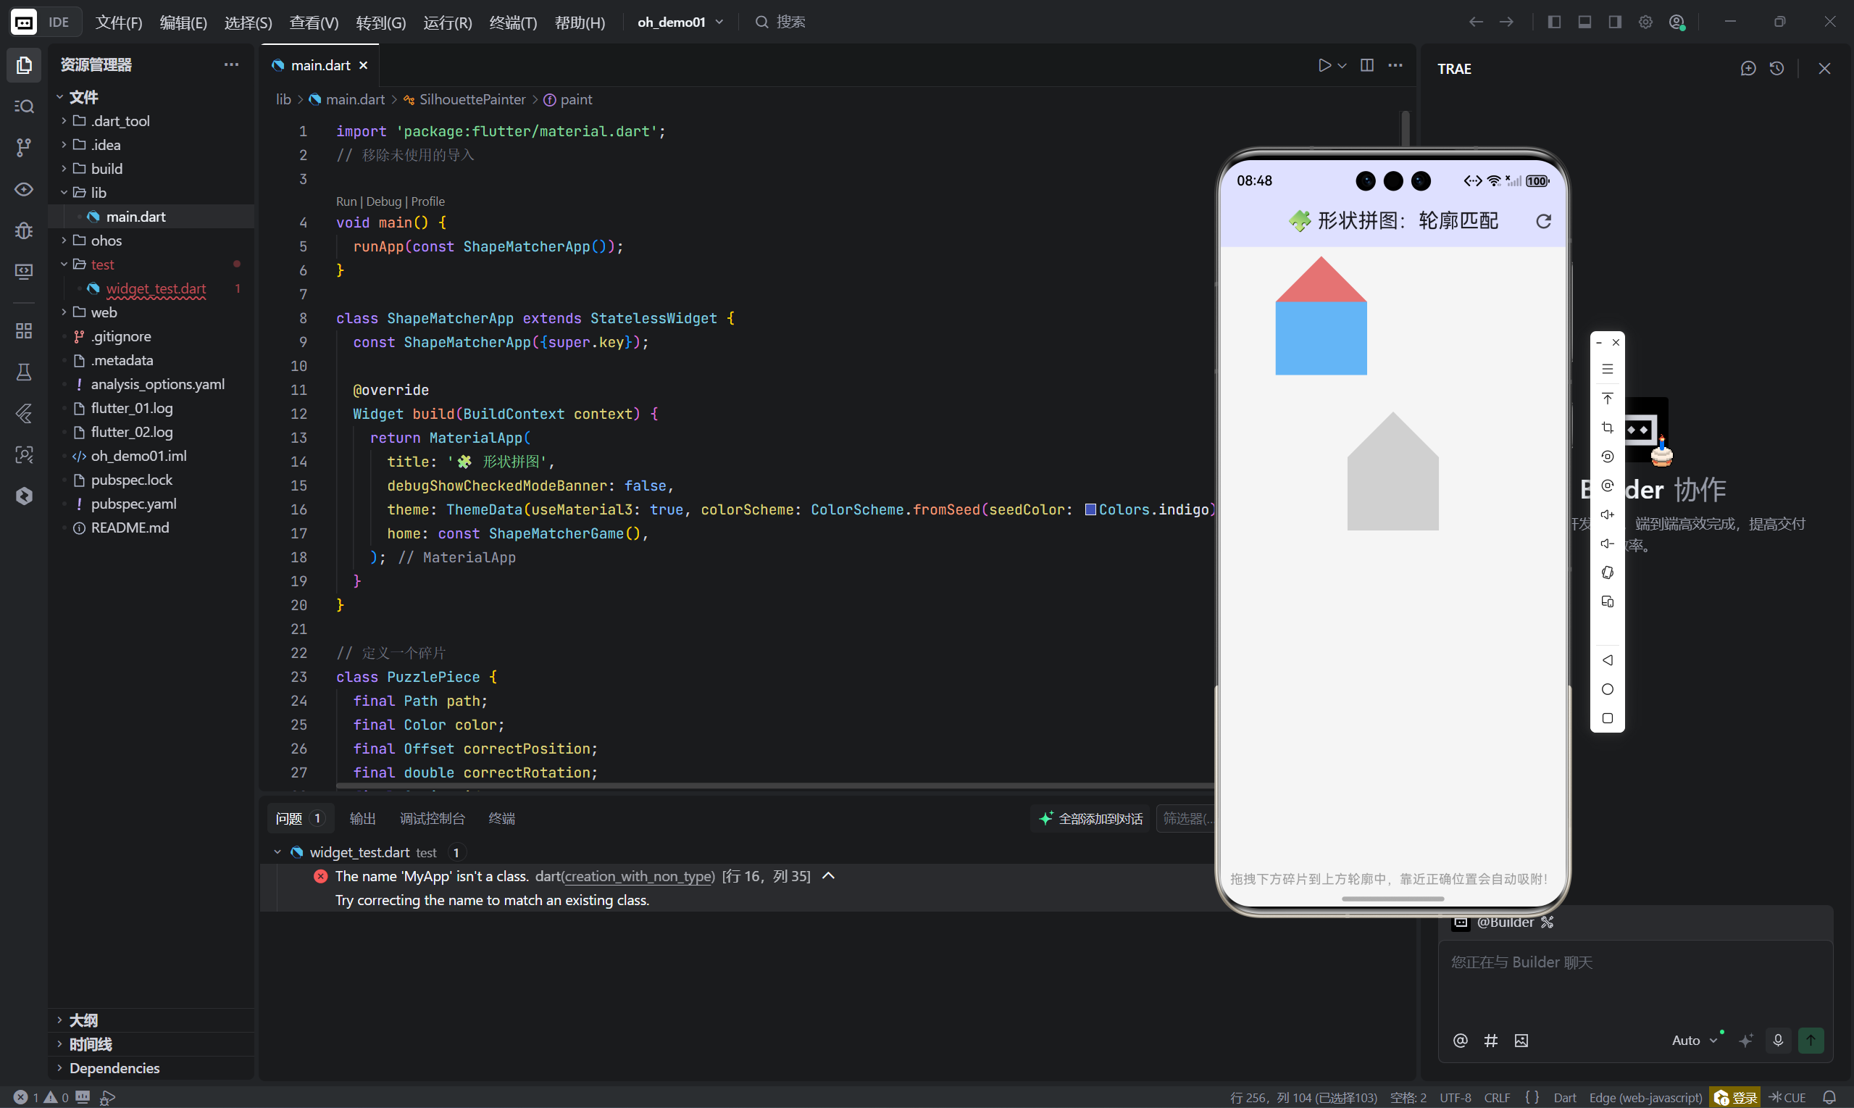This screenshot has width=1854, height=1108.
Task: Open the Auto model dropdown
Action: 1694,1040
